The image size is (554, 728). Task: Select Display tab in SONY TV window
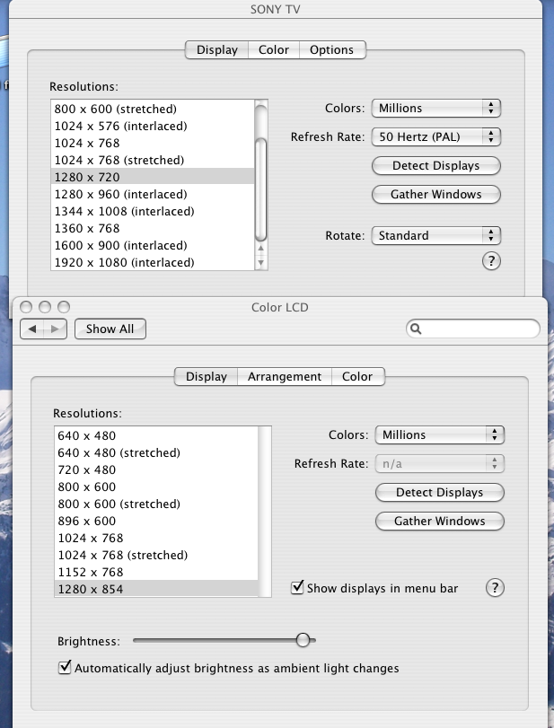pyautogui.click(x=217, y=49)
